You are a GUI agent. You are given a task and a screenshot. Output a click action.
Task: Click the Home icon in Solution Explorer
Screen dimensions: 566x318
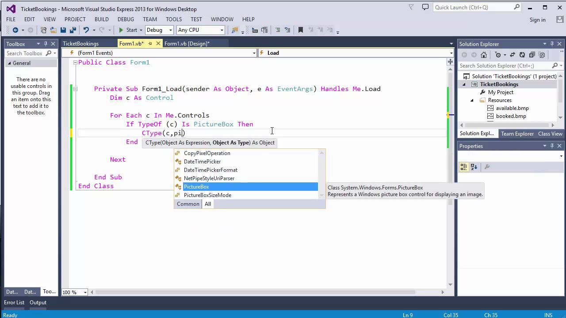(484, 55)
